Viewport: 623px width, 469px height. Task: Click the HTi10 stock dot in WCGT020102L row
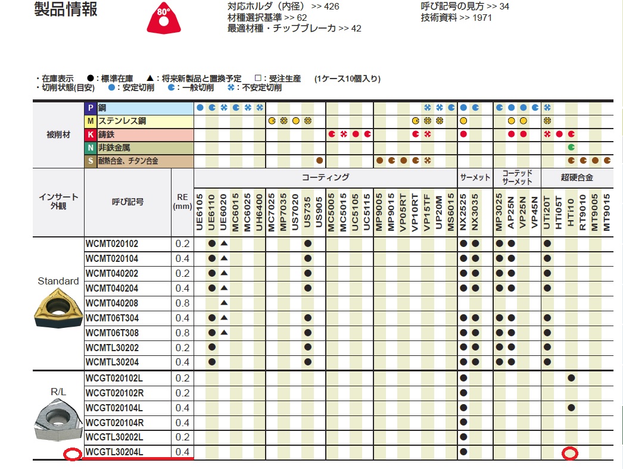[x=571, y=378]
